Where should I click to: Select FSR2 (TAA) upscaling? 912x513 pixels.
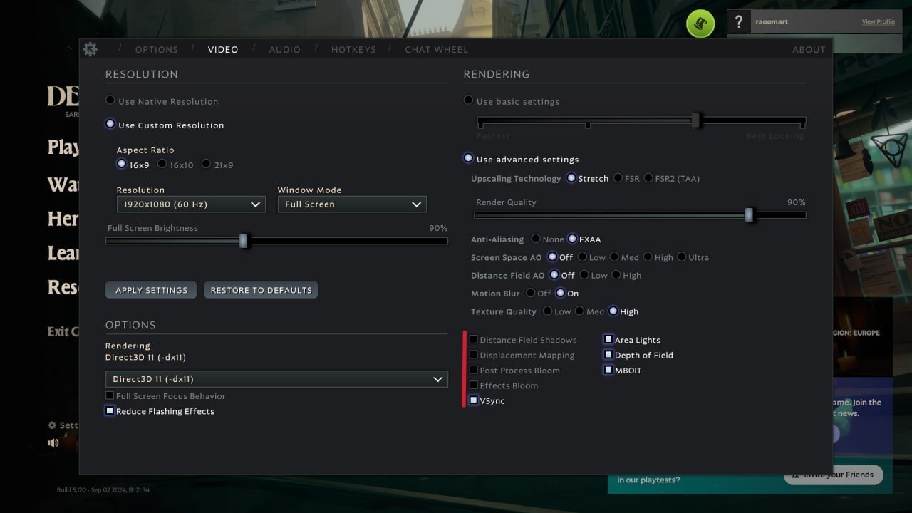[648, 178]
